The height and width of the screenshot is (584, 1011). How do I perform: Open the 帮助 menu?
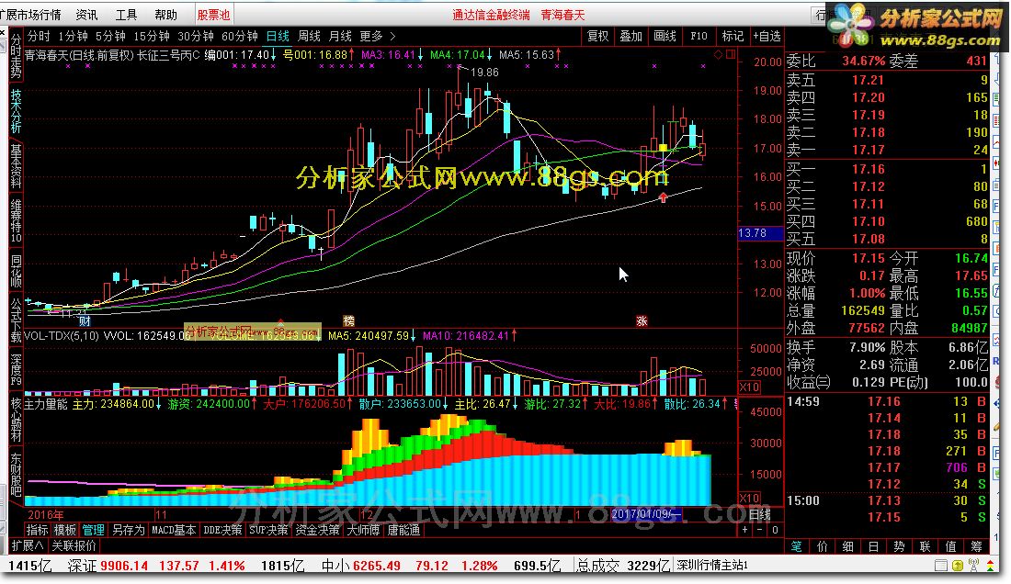point(165,14)
